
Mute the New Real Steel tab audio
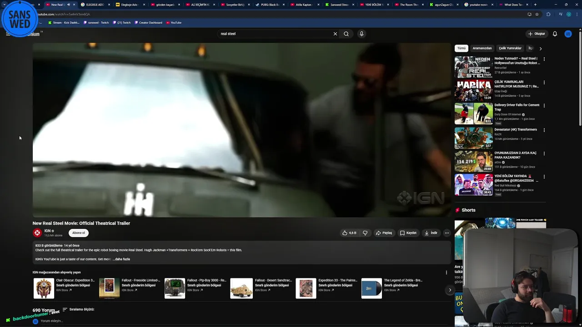[x=69, y=5]
